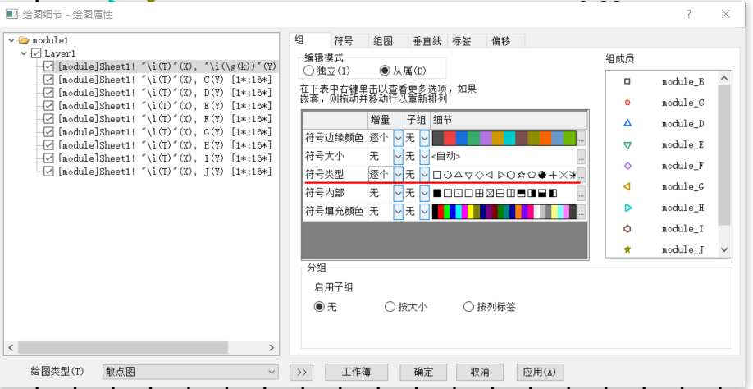This screenshot has height=389, width=753.
Task: Open 增量 dropdown for 符号大小
Action: pos(398,156)
